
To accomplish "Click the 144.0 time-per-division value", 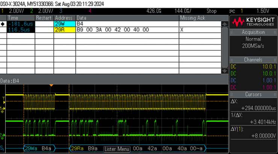I will (183, 11).
